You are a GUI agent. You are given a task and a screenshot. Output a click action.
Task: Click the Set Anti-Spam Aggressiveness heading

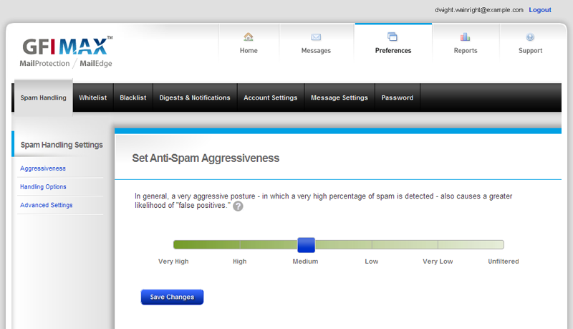(x=206, y=158)
